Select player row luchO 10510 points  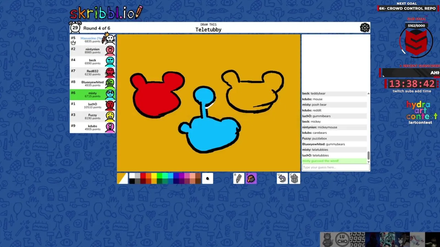pyautogui.click(x=92, y=106)
